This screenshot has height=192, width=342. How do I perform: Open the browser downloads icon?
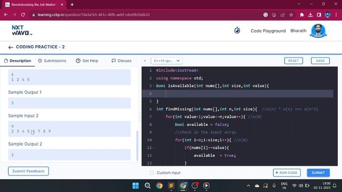click(310, 15)
